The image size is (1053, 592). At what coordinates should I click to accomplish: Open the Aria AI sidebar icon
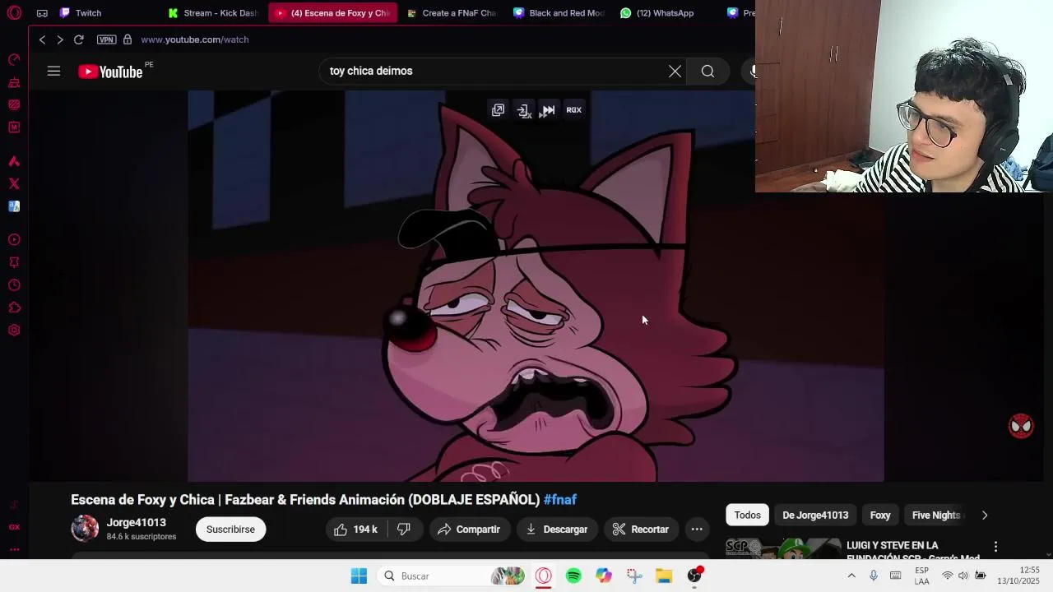coord(14,161)
